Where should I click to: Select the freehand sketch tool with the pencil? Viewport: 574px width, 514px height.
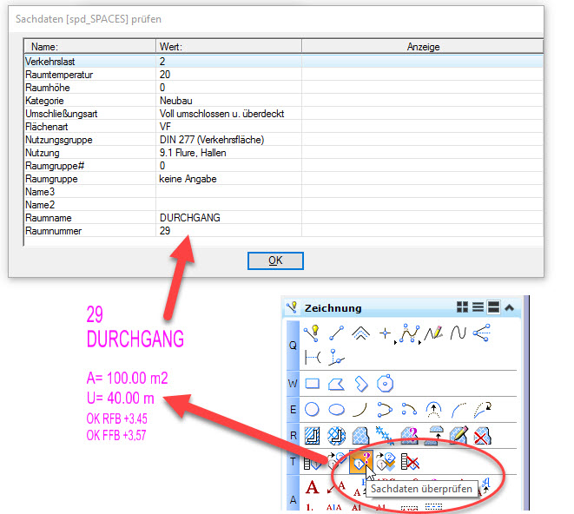click(x=434, y=333)
